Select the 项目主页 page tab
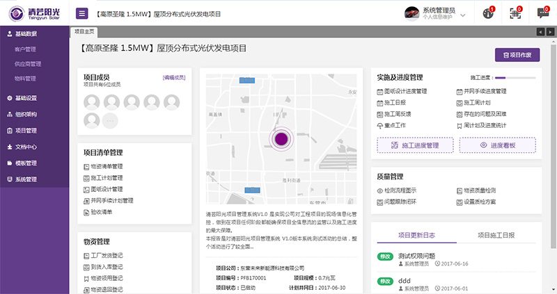The width and height of the screenshot is (557, 294). [84, 32]
